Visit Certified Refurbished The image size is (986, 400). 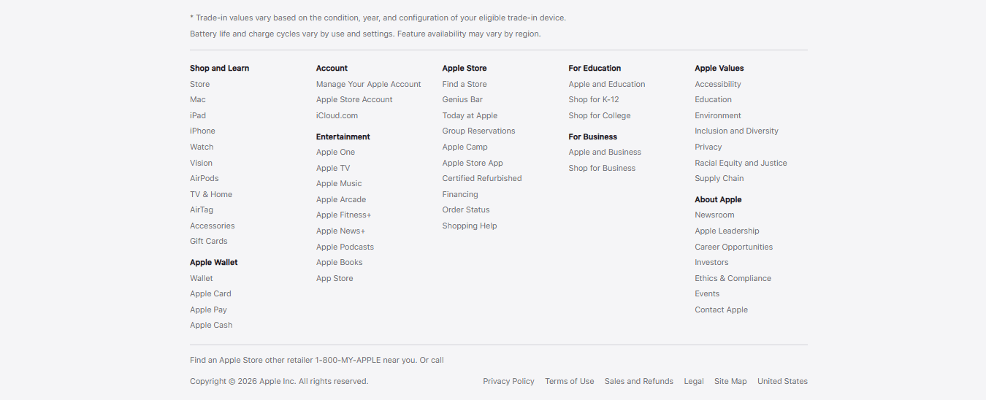point(482,178)
